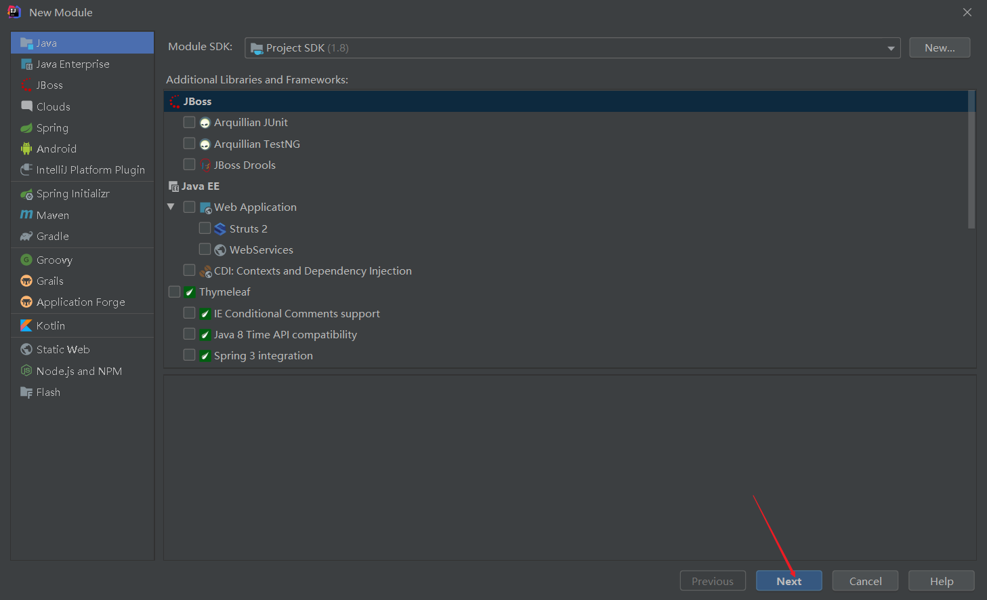Tick the Thymeleaf checkbox
This screenshot has width=987, height=600.
175,292
